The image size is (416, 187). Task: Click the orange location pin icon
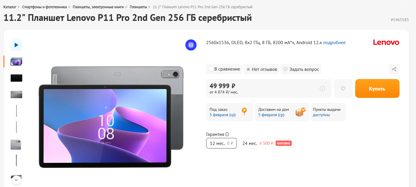pos(244,112)
